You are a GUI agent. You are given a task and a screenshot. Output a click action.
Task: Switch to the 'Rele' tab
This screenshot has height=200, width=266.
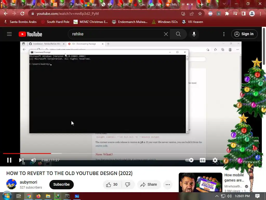coord(76,4)
